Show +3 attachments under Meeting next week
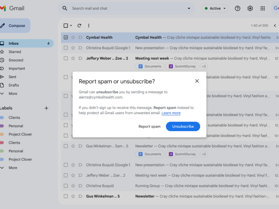This screenshot has width=279, height=209. point(204,66)
